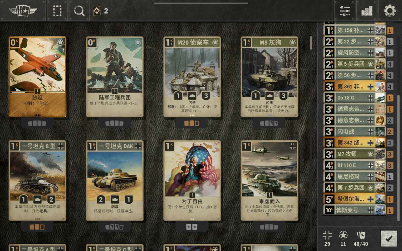Click copies indicator under 一号坦克 B 型 card
402x251 pixels.
[37, 227]
